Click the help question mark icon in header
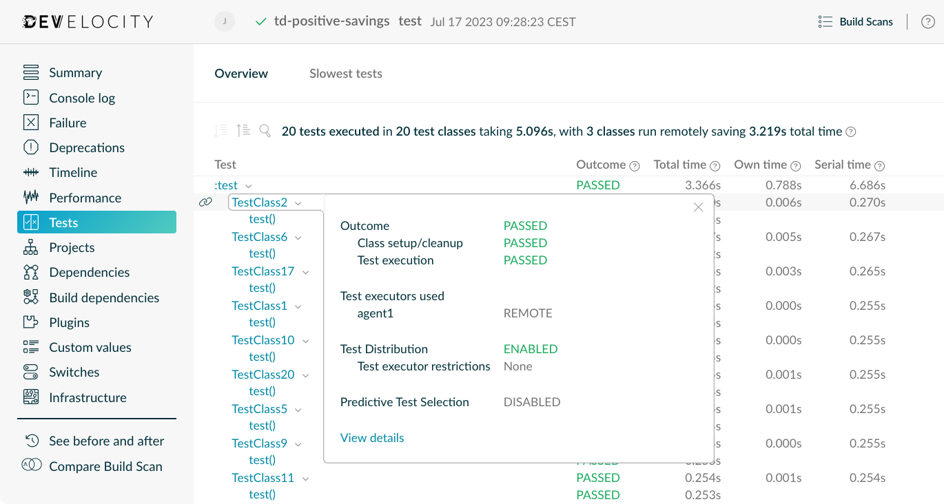The image size is (944, 504). point(928,22)
